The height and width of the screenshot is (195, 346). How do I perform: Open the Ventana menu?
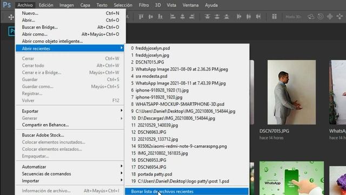click(190, 5)
